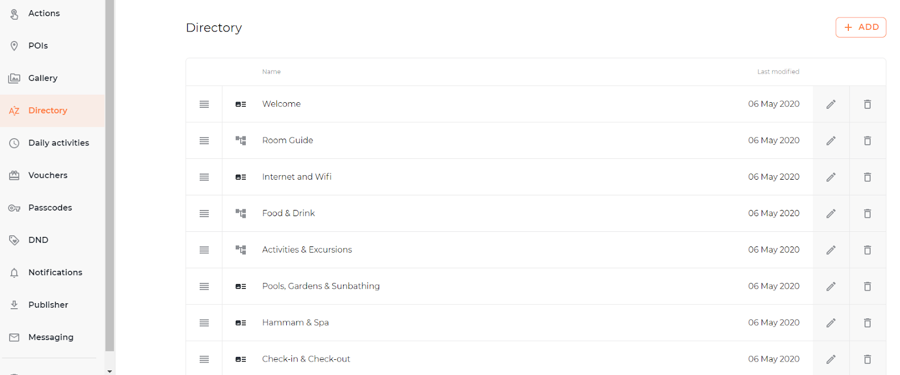Screen dimensions: 900x375
Task: Click the pencil icon for Food & Drink
Action: point(831,214)
